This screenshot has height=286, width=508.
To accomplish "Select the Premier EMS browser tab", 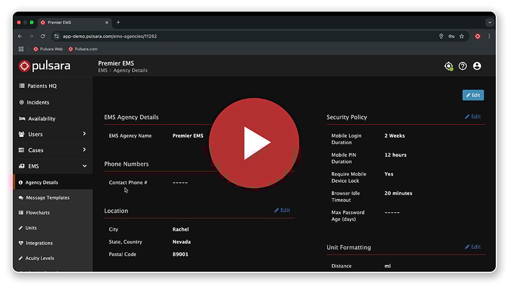I will point(75,22).
